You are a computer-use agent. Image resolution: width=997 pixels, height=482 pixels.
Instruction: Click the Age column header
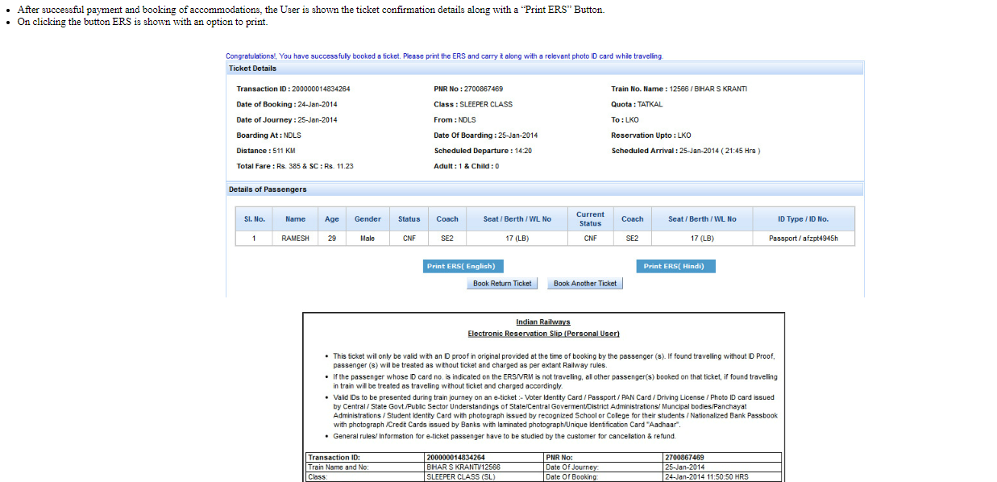[x=331, y=219]
